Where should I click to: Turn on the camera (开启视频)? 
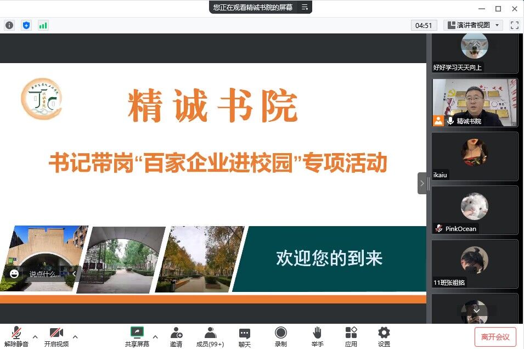point(57,336)
